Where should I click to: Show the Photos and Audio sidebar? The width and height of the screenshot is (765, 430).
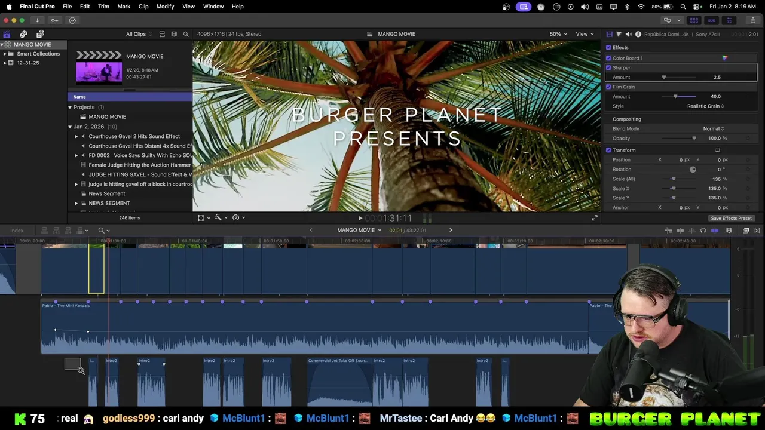(23, 34)
